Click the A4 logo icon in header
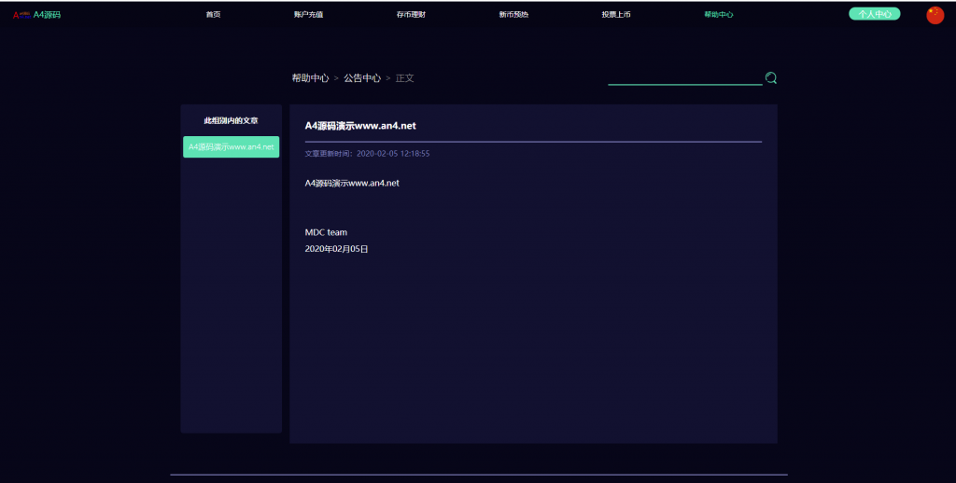Screen dimensions: 956x483 point(21,15)
